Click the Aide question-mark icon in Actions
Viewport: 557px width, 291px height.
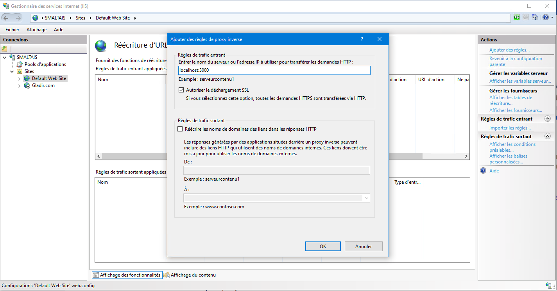pyautogui.click(x=483, y=171)
